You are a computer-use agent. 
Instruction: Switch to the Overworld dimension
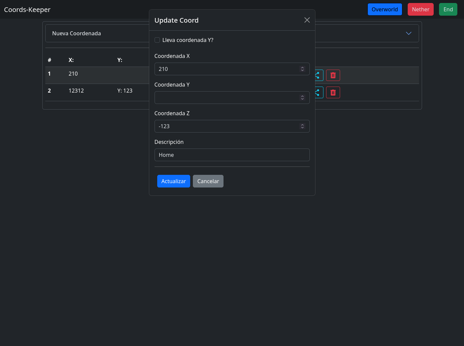[x=384, y=9]
